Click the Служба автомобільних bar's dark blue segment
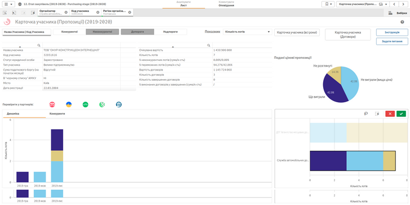 (328, 161)
